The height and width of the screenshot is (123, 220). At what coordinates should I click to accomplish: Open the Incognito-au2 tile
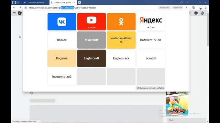tap(62, 77)
